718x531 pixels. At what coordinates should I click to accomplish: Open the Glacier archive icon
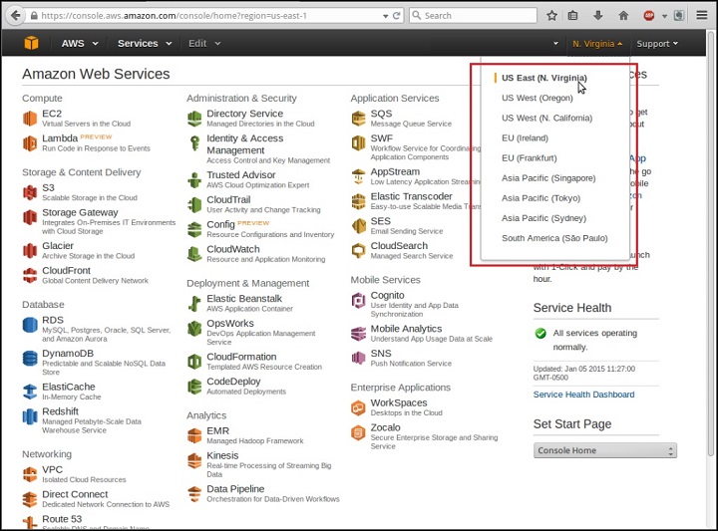(30, 251)
